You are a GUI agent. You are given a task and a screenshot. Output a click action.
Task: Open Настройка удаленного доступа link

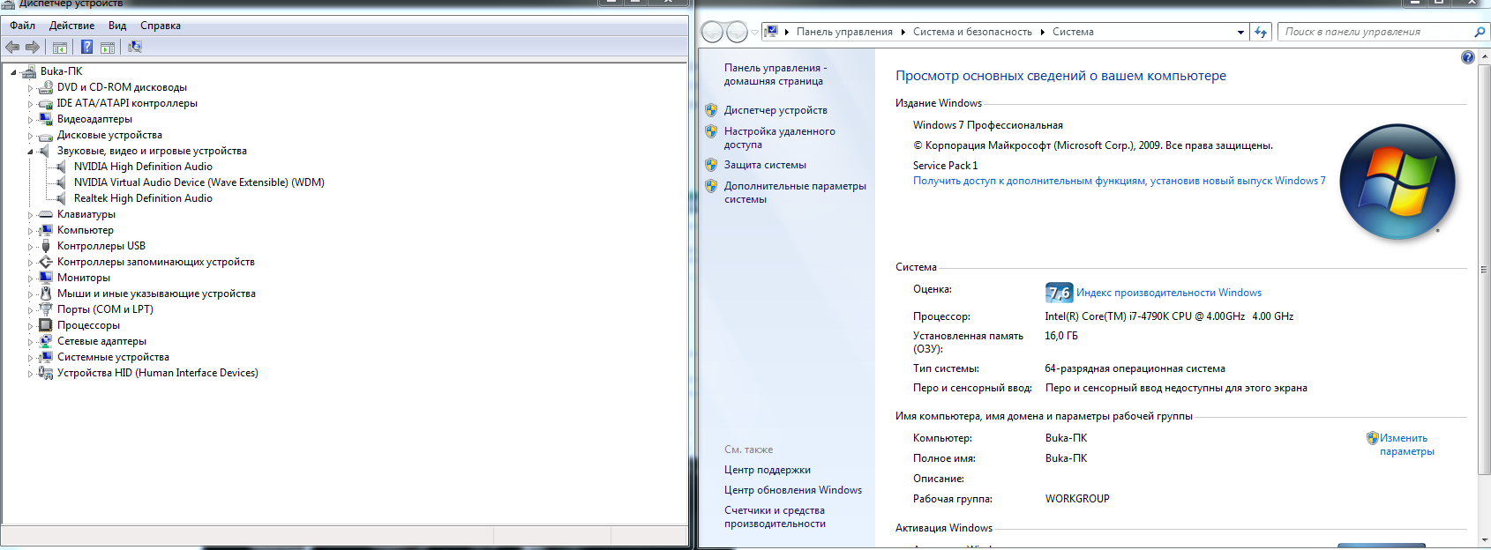point(780,137)
